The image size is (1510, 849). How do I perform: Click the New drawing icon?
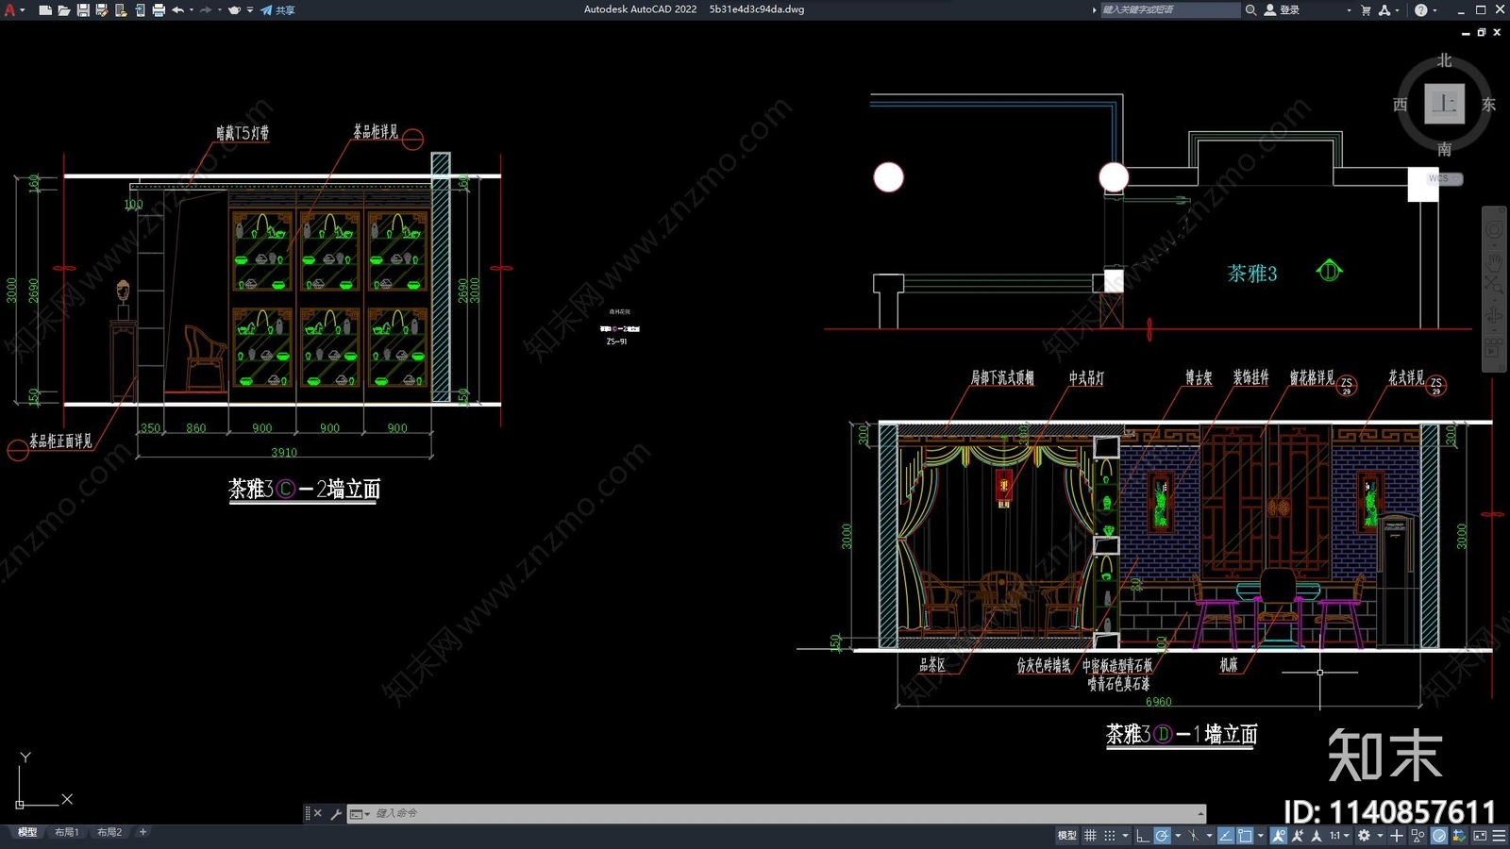point(45,9)
